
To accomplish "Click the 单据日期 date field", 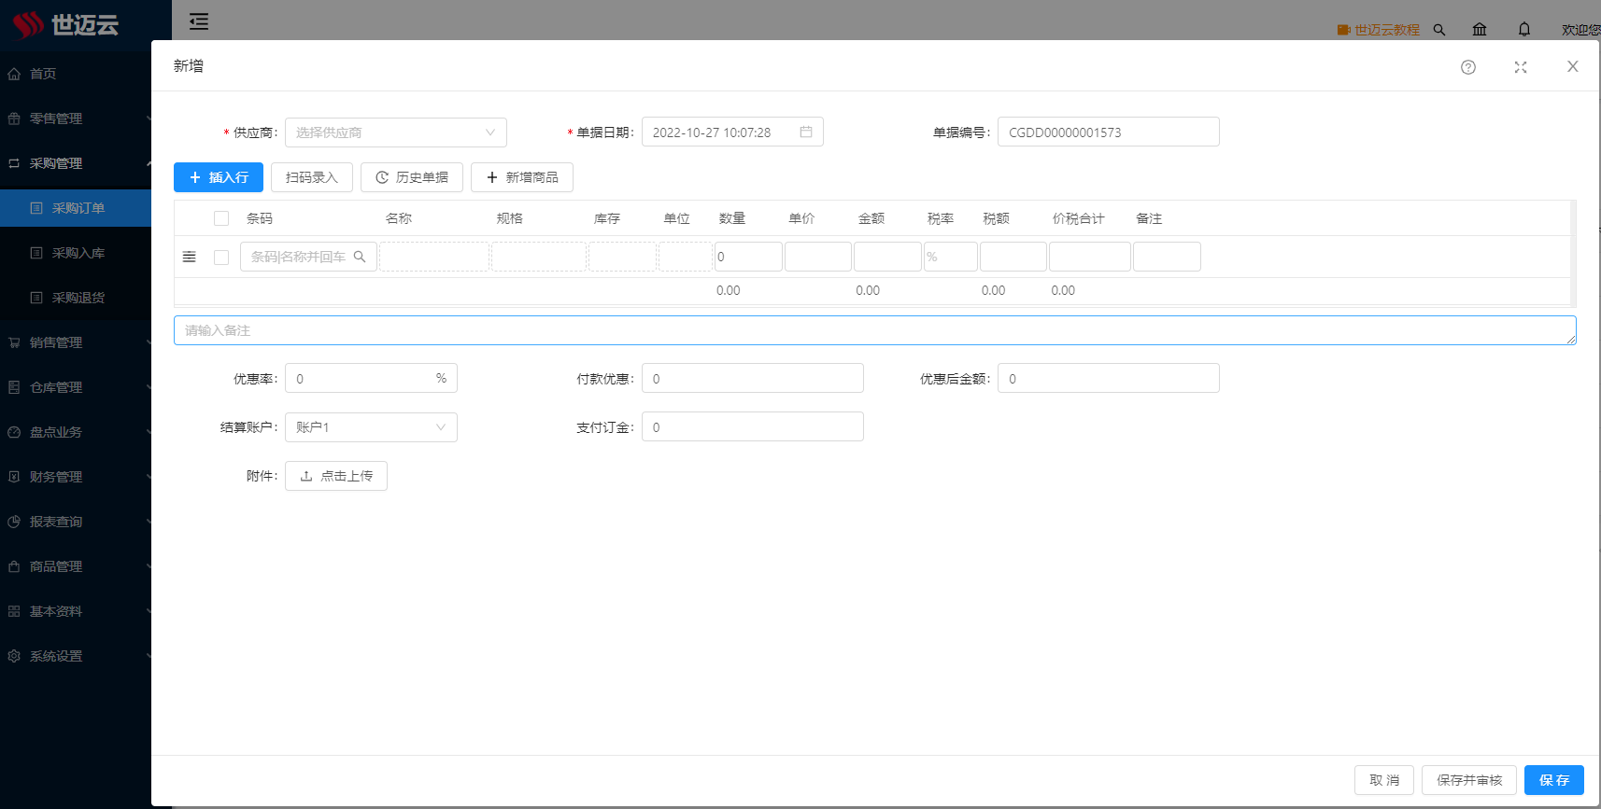I will tap(732, 133).
